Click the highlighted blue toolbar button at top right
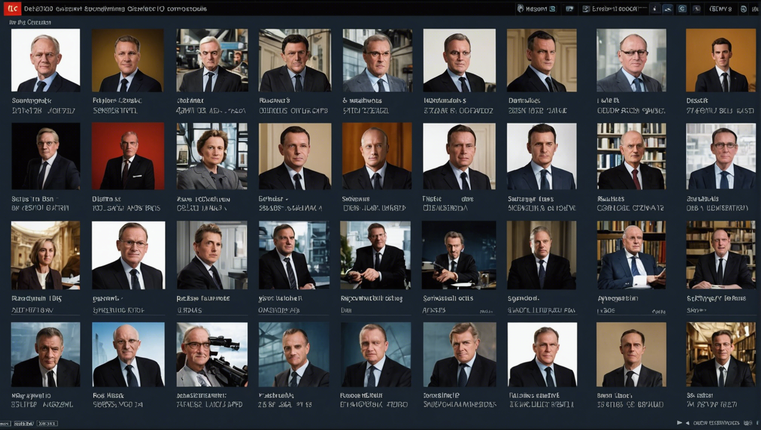Viewport: 761px width, 430px height. click(x=668, y=9)
